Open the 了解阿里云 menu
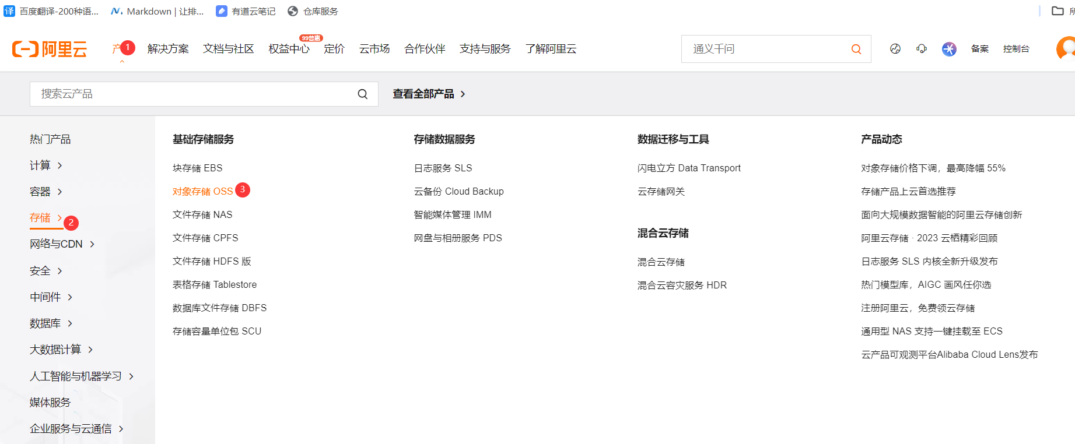The width and height of the screenshot is (1075, 444). 551,49
